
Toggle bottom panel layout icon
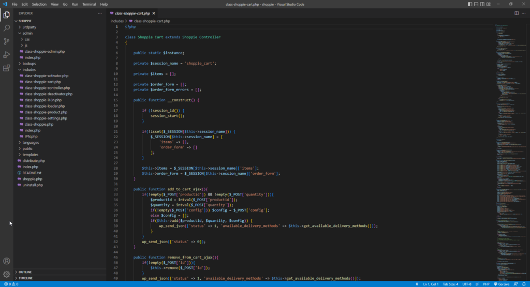(x=476, y=4)
